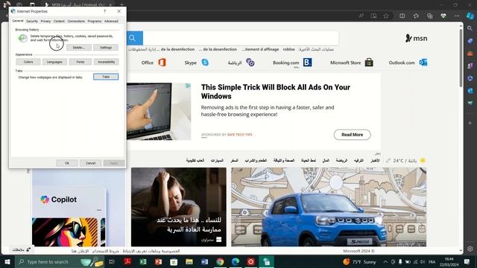Open the notification center icon in taskbar
The width and height of the screenshot is (477, 268).
pyautogui.click(x=467, y=261)
